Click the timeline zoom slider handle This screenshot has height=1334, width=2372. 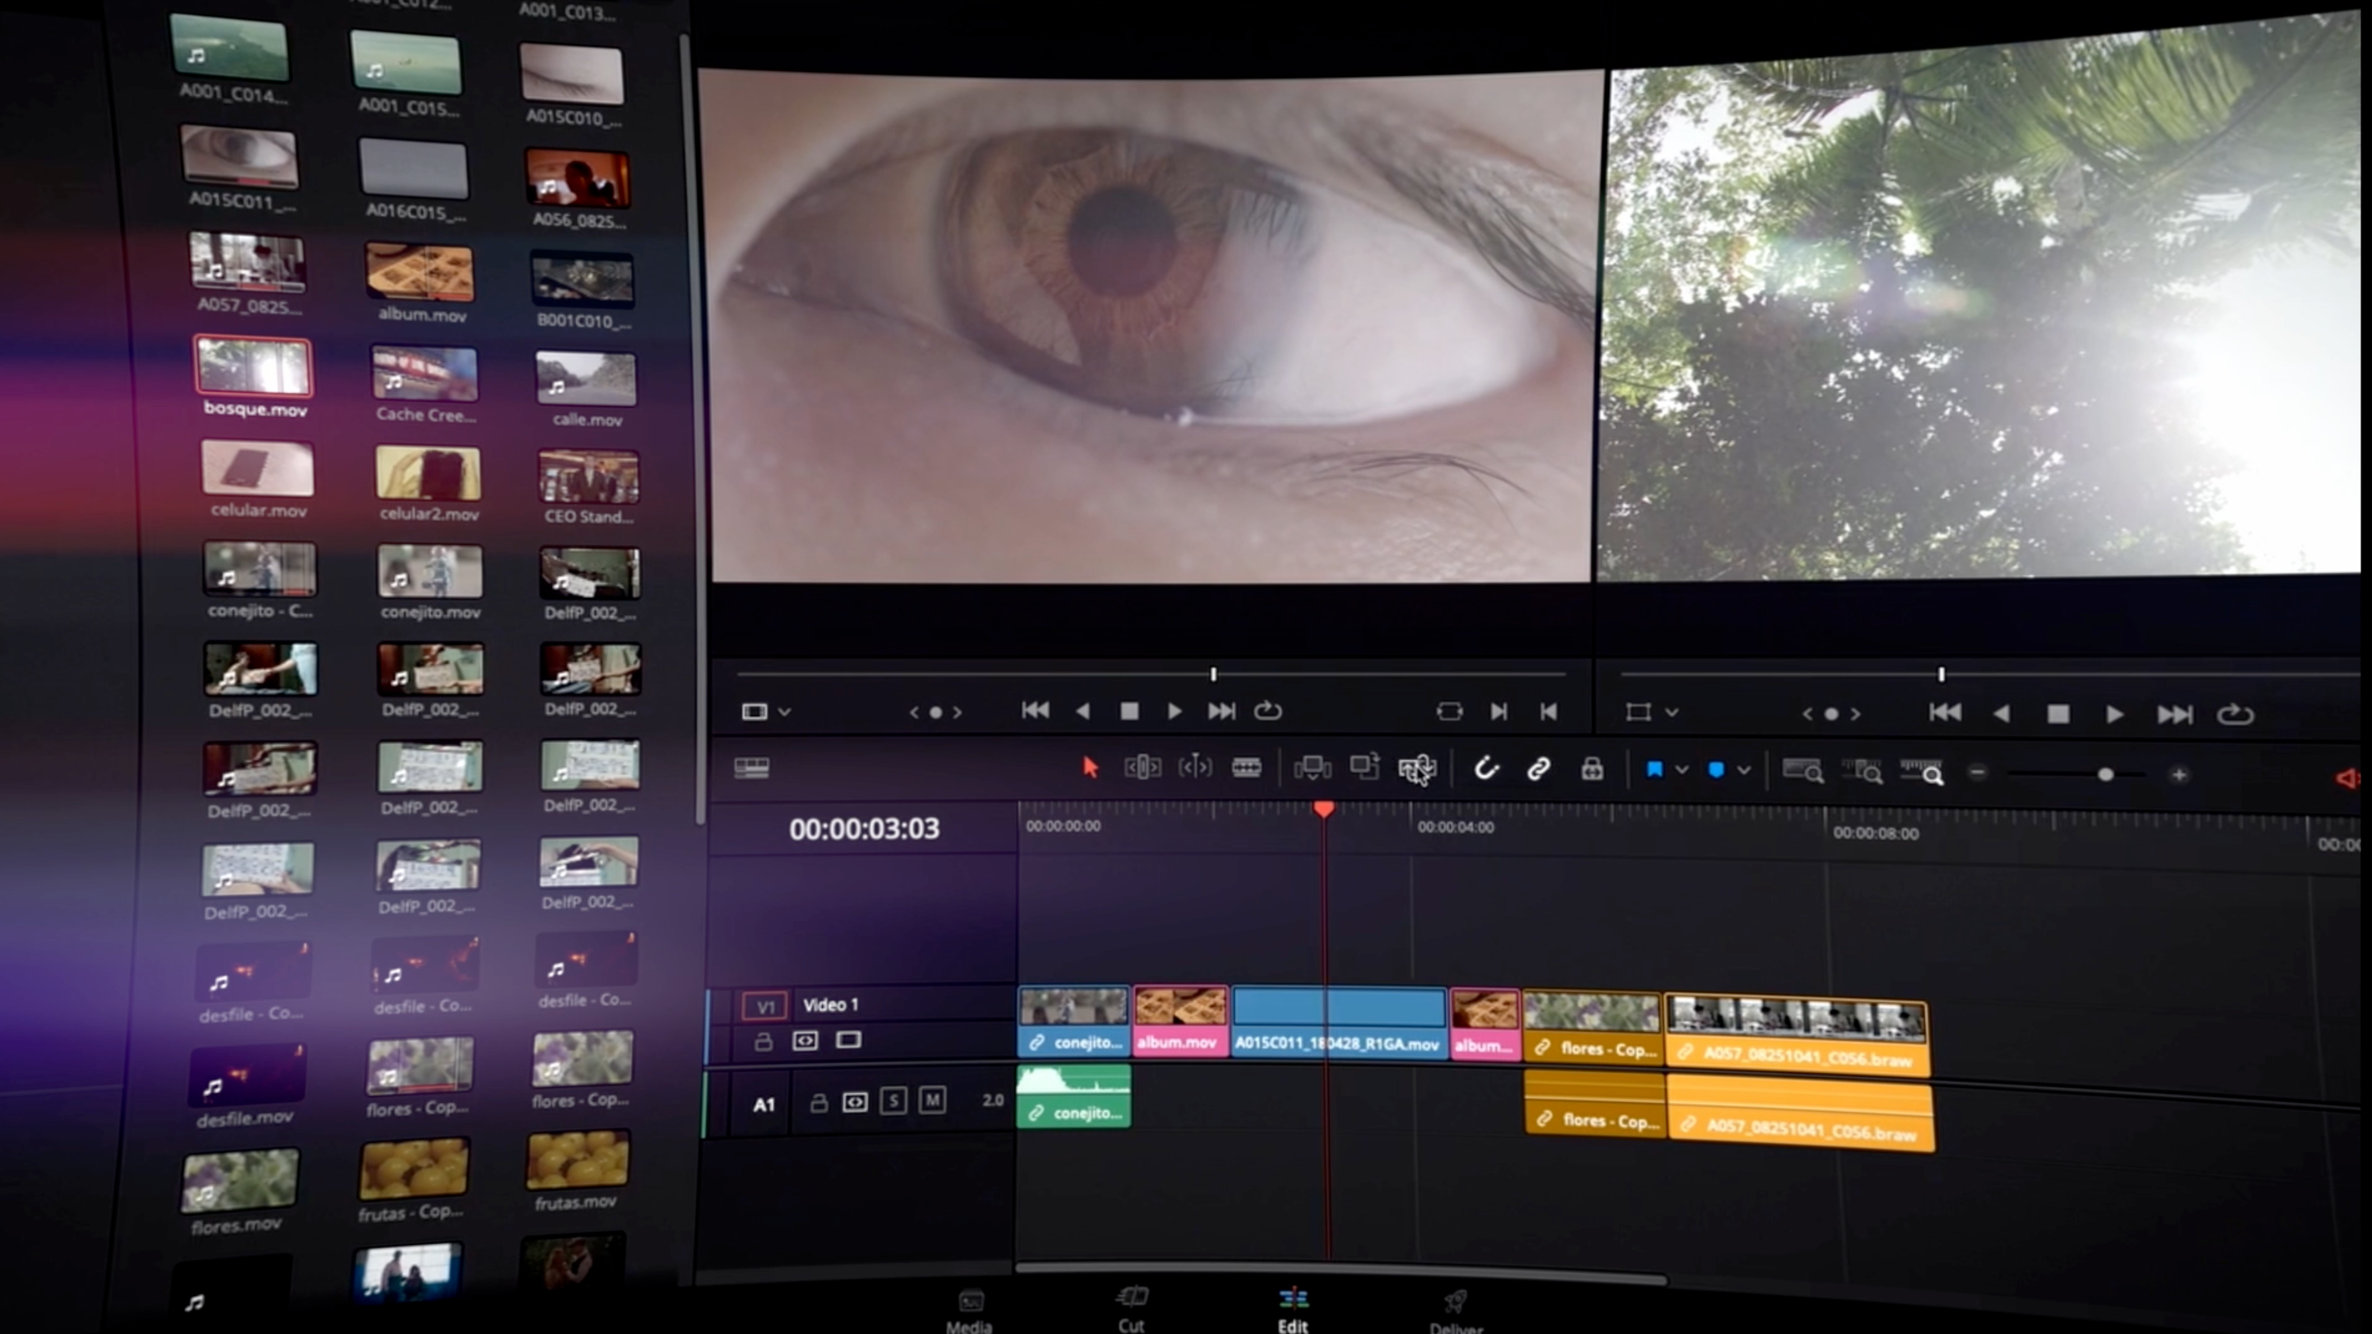tap(2105, 775)
